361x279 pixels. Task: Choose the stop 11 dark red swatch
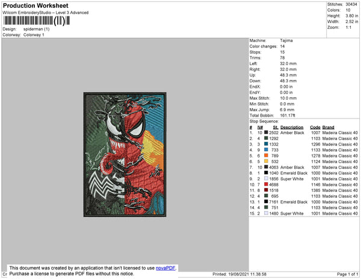tap(266, 190)
